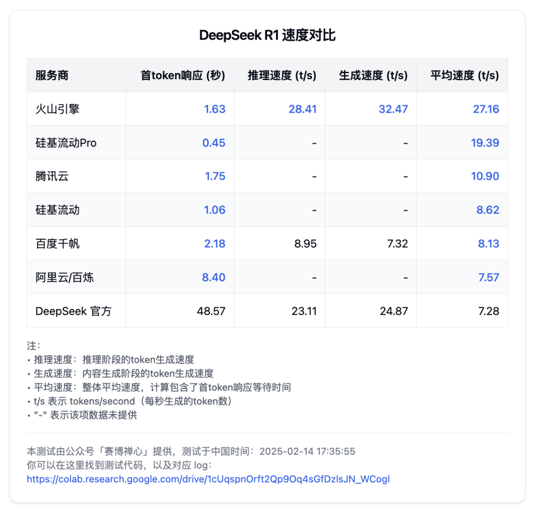Click the value "19.39" average speed
The height and width of the screenshot is (514, 534).
click(485, 143)
